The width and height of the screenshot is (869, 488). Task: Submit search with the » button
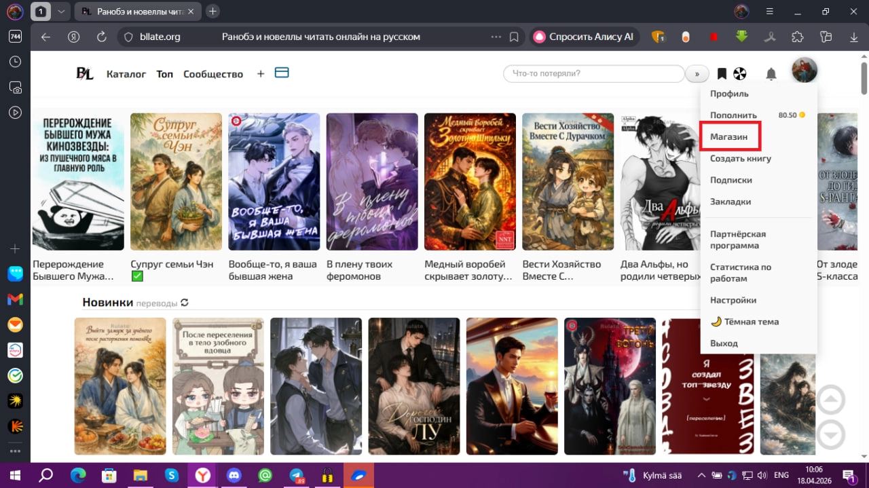click(697, 74)
